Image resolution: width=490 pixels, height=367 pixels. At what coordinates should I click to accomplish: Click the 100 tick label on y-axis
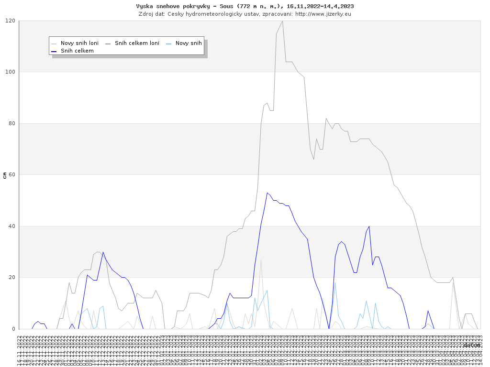10,72
